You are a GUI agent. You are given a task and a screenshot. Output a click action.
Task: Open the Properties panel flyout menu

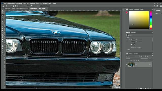(x=152, y=32)
